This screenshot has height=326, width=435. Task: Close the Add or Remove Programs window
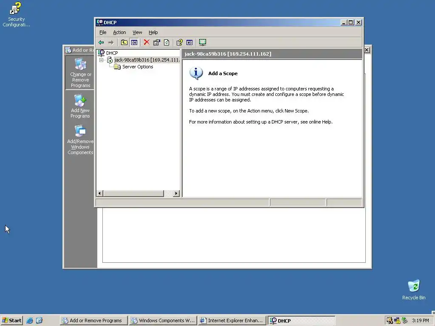[367, 50]
